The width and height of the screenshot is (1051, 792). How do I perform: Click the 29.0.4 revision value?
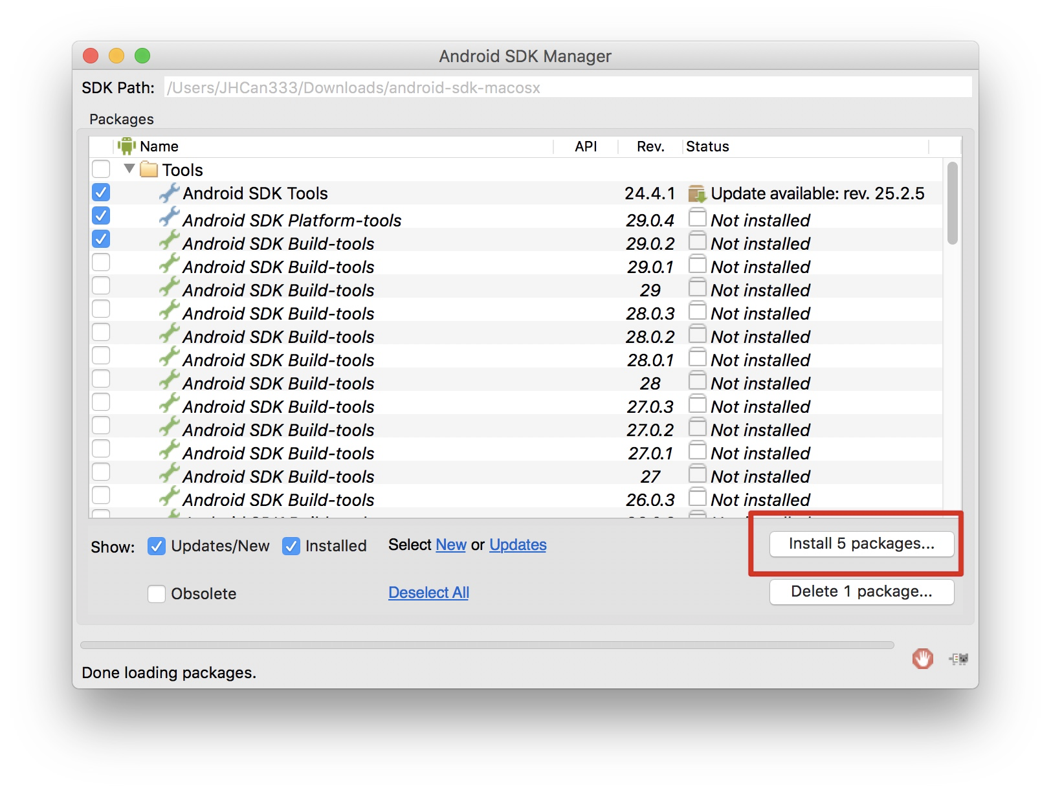(650, 221)
